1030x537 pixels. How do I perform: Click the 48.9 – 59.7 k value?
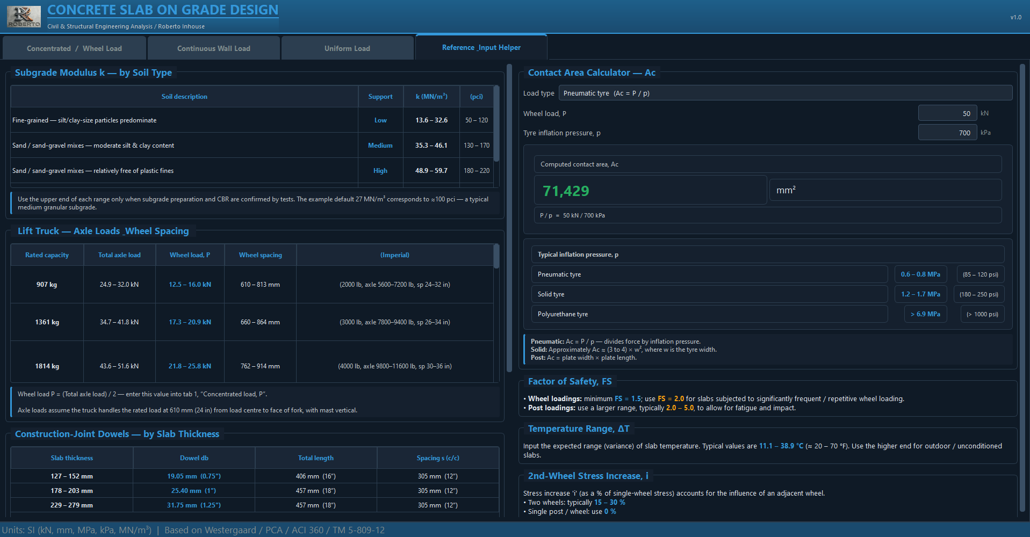pyautogui.click(x=431, y=171)
